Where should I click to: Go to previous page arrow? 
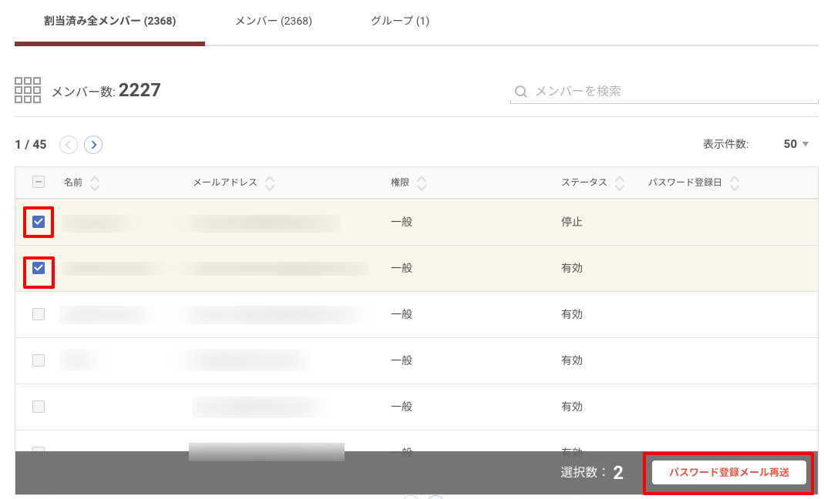tap(69, 145)
